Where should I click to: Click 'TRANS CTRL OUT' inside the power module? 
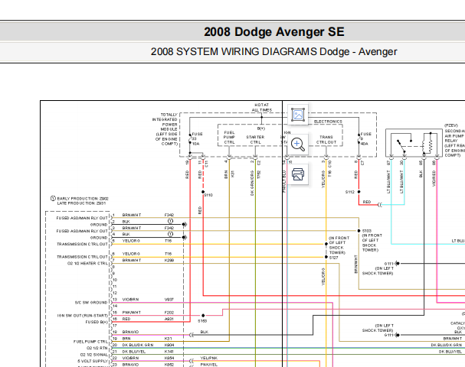326,140
